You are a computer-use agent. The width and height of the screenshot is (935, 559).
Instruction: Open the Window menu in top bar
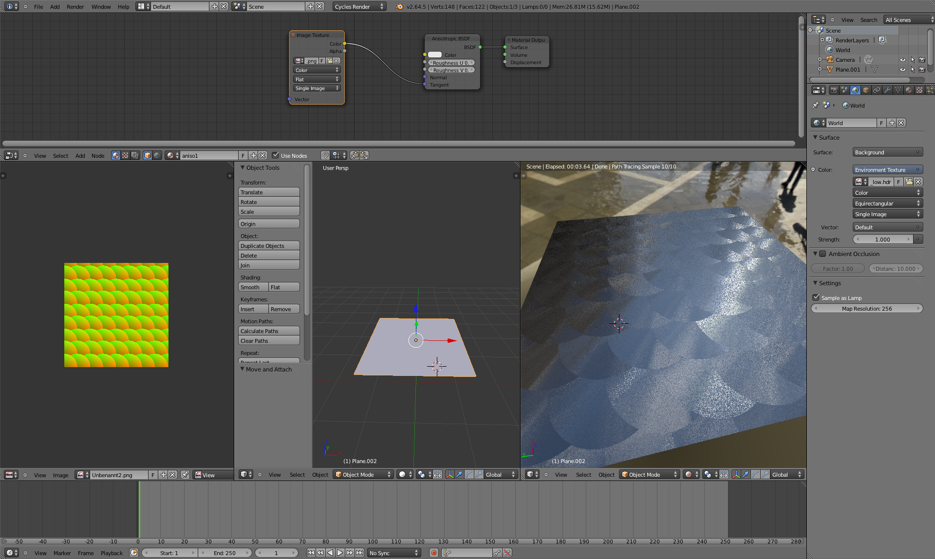point(101,7)
